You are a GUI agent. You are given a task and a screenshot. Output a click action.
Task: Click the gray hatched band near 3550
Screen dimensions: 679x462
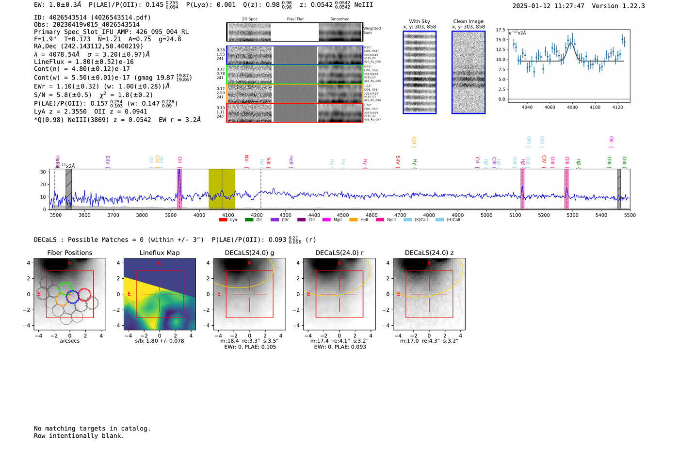click(x=69, y=189)
